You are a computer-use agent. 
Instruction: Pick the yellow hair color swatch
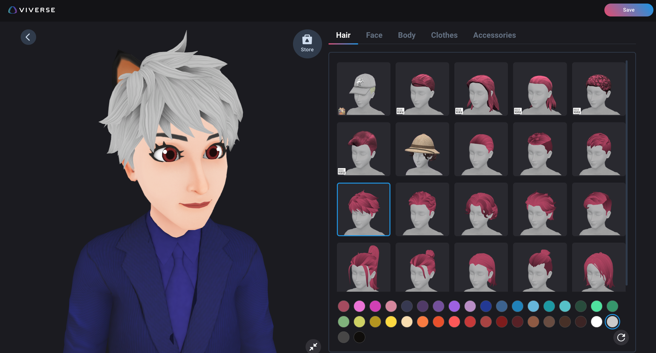pos(391,322)
